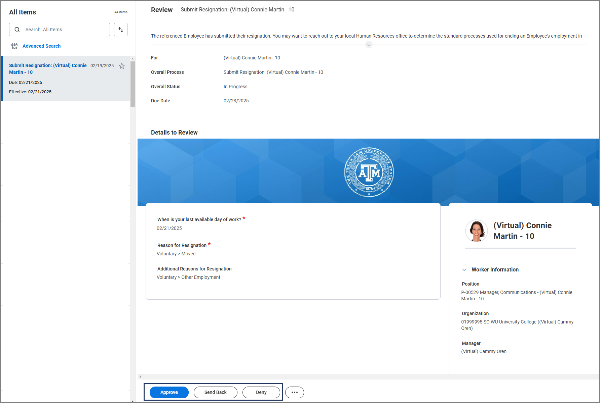Click Connie Martin's profile photo
Viewport: 600px width, 403px height.
pos(476,231)
